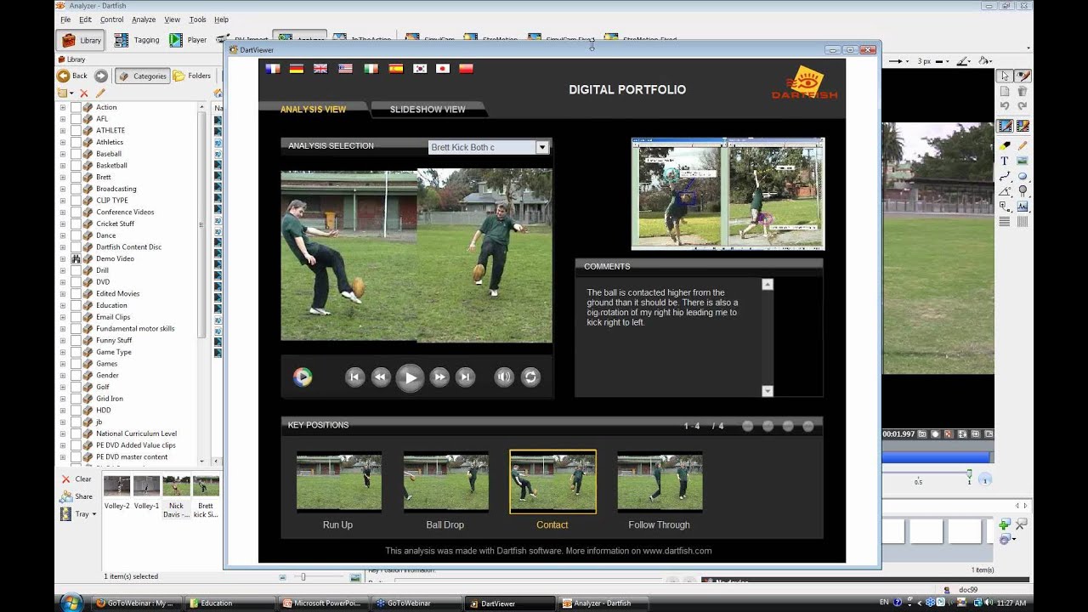Select the Chinese flag language icon
The image size is (1088, 612).
[x=466, y=69]
